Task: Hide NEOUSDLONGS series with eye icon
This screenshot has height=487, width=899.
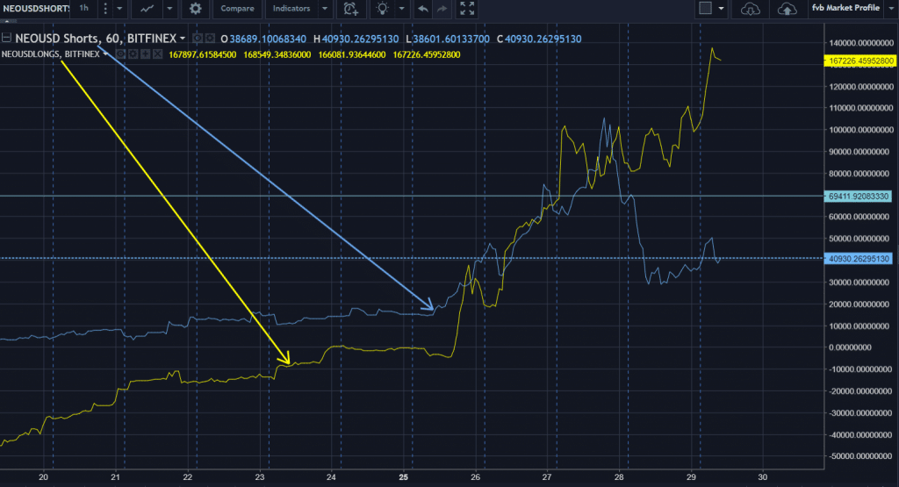Action: click(x=120, y=54)
